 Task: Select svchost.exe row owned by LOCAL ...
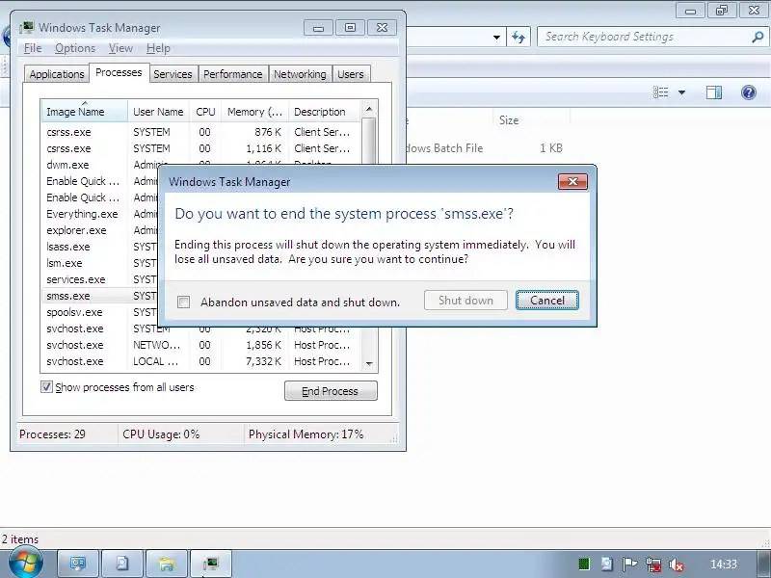pyautogui.click(x=201, y=361)
